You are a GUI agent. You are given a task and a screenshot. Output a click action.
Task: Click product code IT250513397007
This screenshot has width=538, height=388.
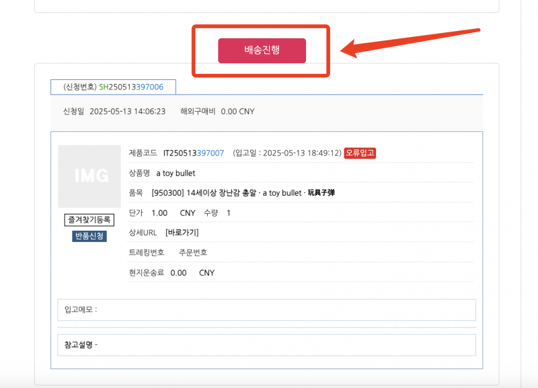click(x=194, y=153)
